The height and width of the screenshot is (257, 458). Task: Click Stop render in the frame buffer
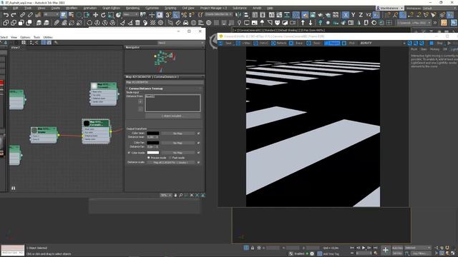coord(437,43)
